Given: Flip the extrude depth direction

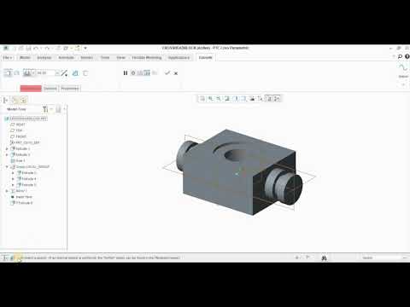Looking at the screenshot, I should 64,73.
